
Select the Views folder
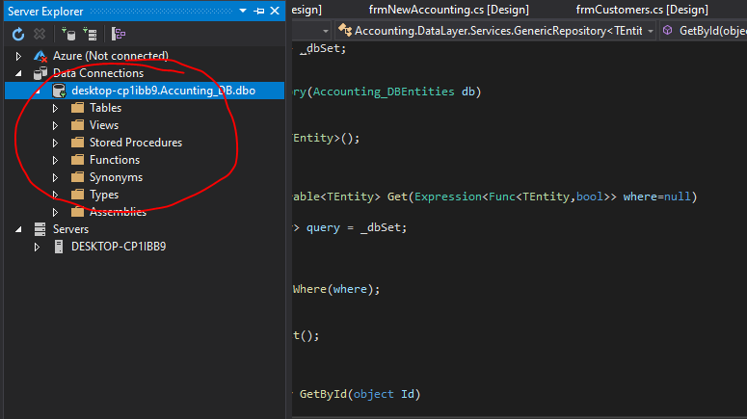coord(104,125)
